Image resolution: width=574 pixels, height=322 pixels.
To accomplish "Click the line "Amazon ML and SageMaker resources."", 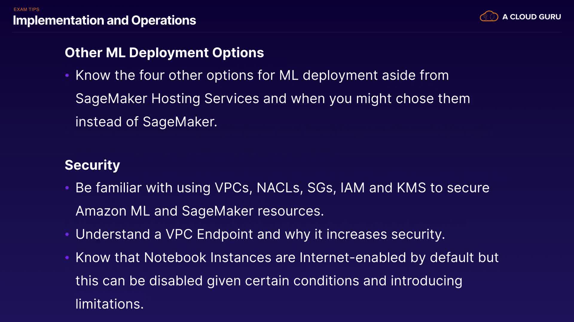I will 200,211.
